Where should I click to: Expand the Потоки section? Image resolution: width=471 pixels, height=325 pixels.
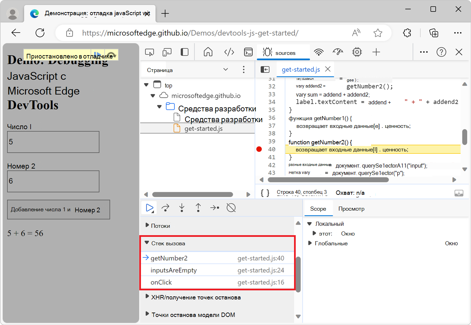(147, 225)
